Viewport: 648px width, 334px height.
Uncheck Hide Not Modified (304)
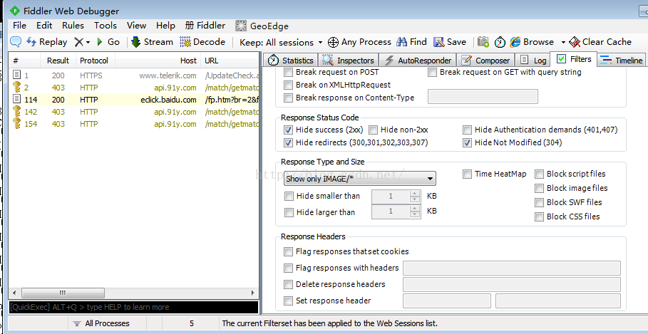coord(467,143)
